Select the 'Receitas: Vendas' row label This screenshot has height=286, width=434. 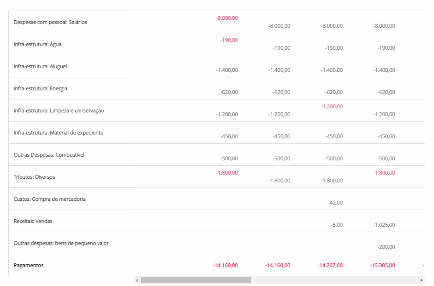coord(33,221)
